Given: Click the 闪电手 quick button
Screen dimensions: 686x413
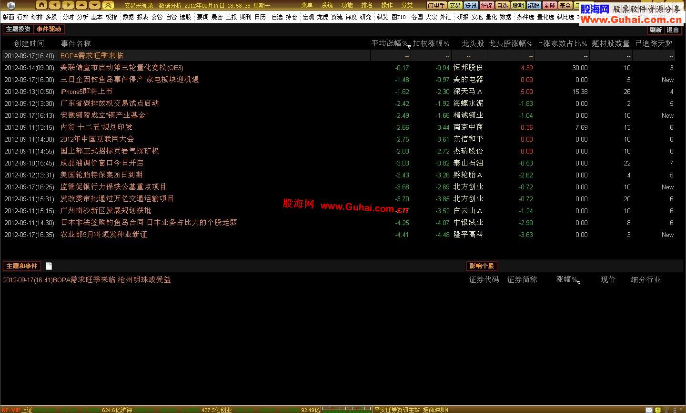Looking at the screenshot, I should 436,5.
